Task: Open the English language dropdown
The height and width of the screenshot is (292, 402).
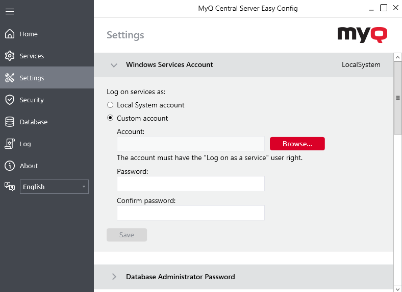Action: tap(54, 187)
